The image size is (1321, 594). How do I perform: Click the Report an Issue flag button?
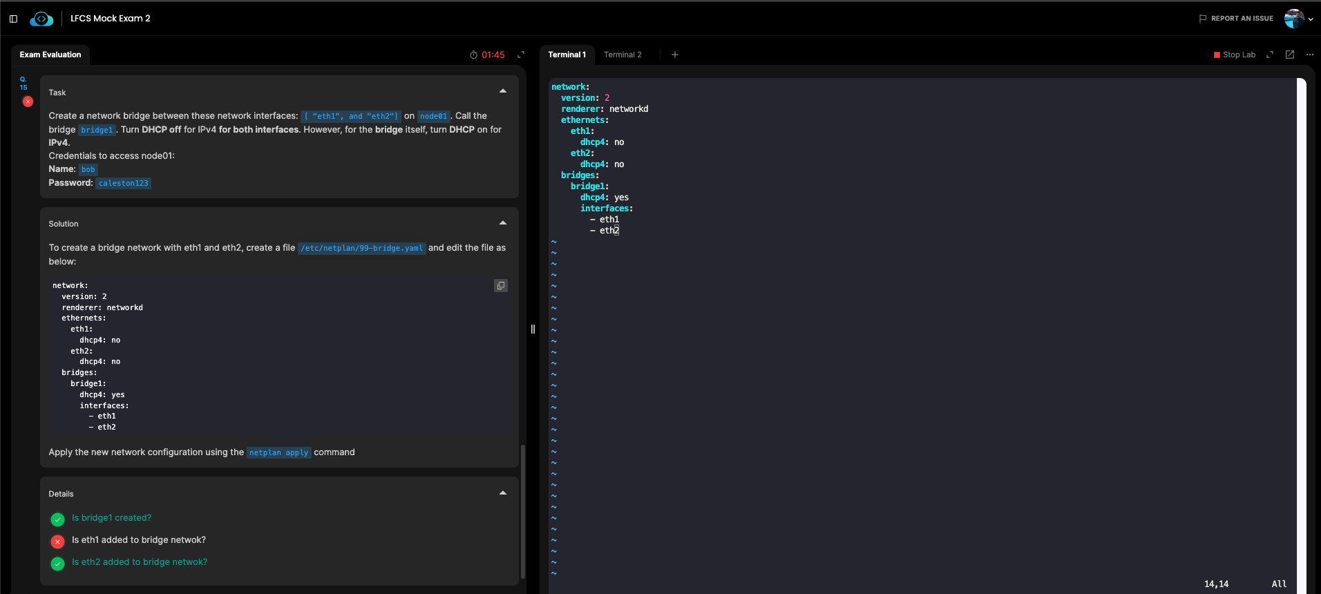point(1235,19)
